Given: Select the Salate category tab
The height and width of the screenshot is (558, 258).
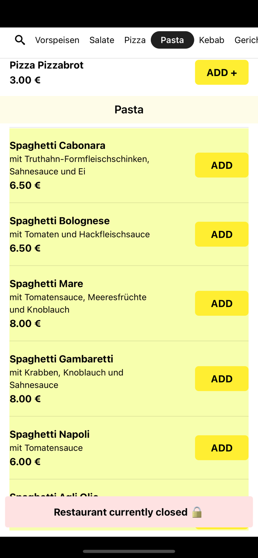Looking at the screenshot, I should point(102,40).
